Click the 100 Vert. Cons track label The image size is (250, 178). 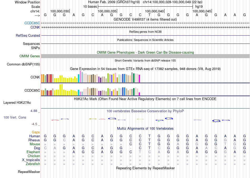(x=15, y=118)
